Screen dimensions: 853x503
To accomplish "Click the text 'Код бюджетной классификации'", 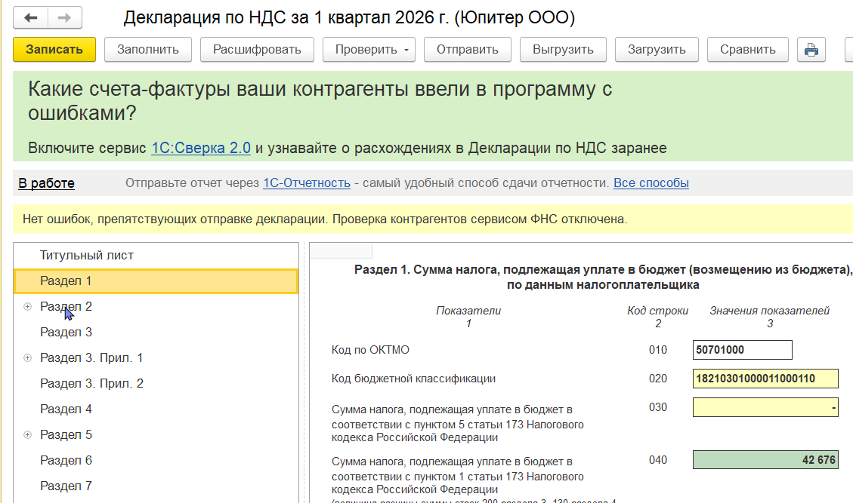I will (x=413, y=379).
